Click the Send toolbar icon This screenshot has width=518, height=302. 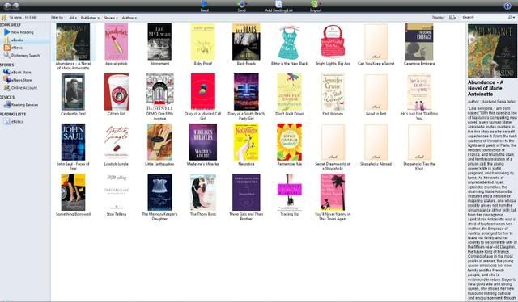pyautogui.click(x=241, y=4)
